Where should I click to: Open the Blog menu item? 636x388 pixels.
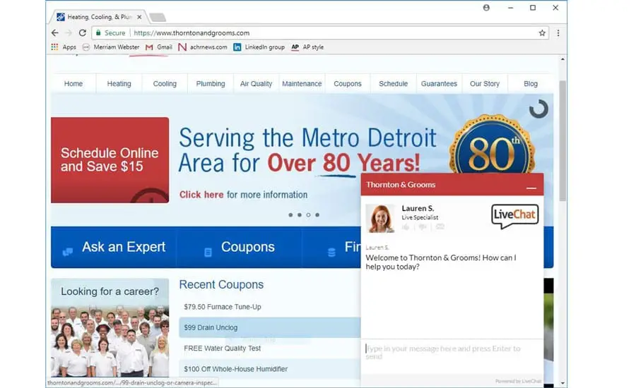pyautogui.click(x=531, y=84)
